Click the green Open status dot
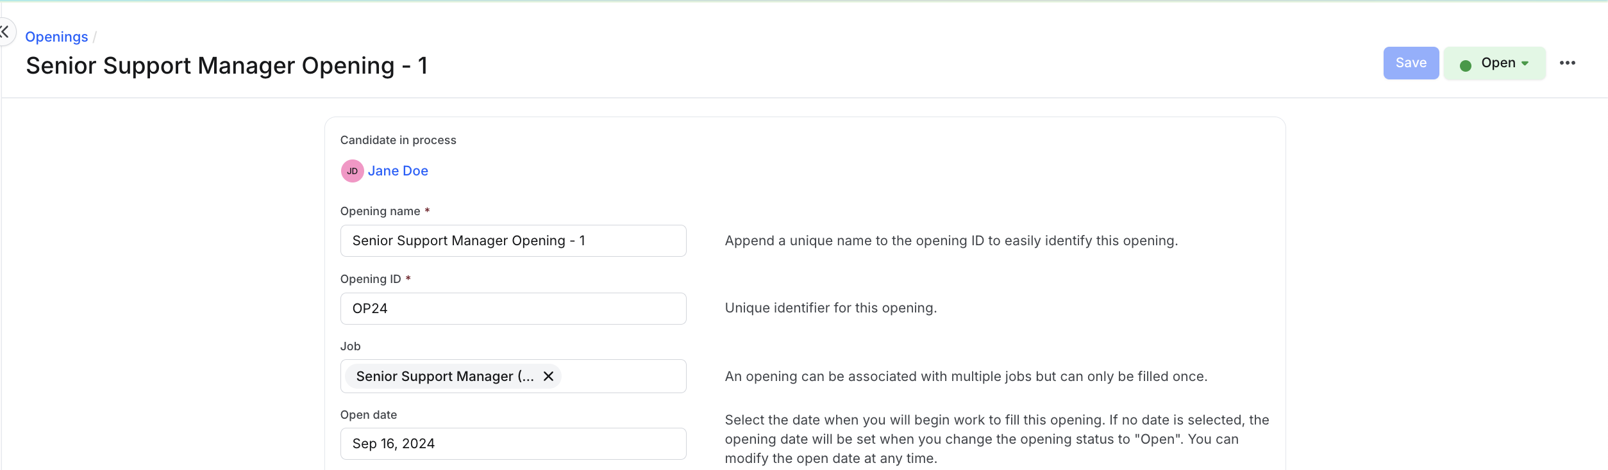Image resolution: width=1608 pixels, height=470 pixels. click(x=1465, y=65)
